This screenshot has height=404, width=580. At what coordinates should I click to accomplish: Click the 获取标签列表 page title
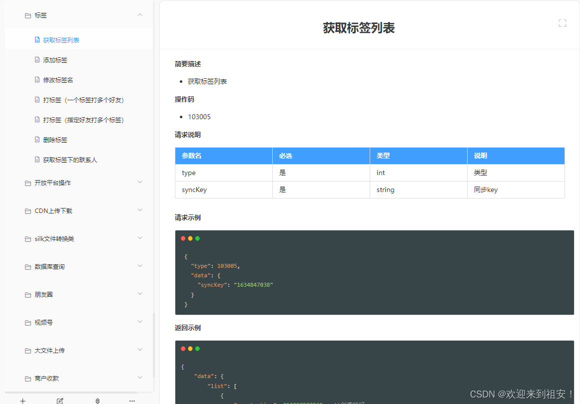tap(359, 28)
